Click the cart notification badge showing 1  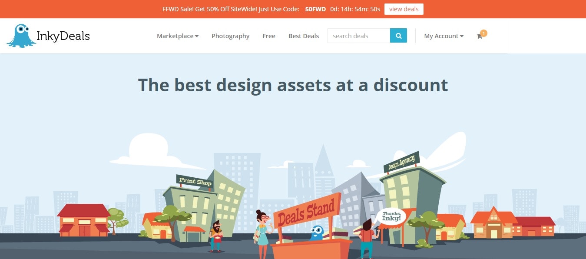(484, 33)
